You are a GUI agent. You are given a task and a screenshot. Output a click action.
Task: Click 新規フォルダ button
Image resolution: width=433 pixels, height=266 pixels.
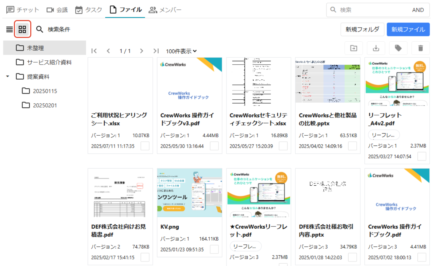(x=362, y=29)
